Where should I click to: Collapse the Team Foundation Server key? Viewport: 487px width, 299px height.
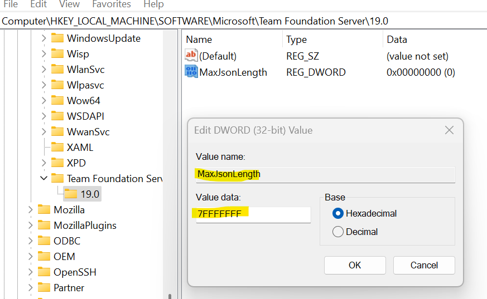point(44,178)
